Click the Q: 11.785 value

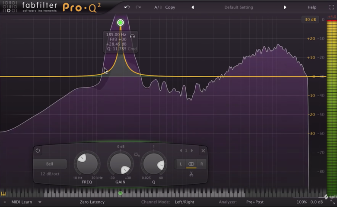117,49
